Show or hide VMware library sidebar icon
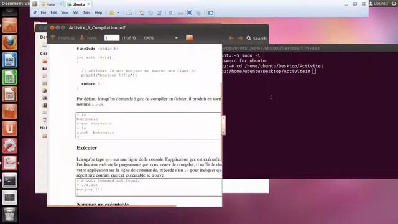 [172, 12]
